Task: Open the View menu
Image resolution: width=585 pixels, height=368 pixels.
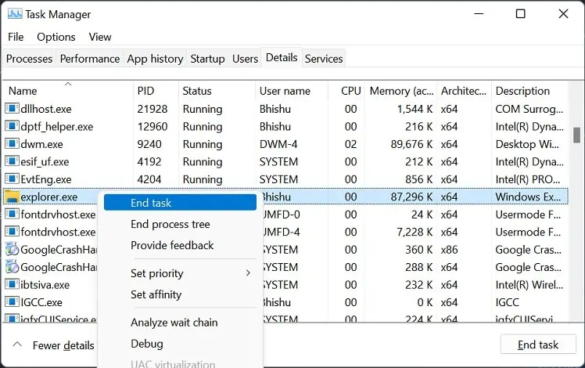Action: [100, 37]
